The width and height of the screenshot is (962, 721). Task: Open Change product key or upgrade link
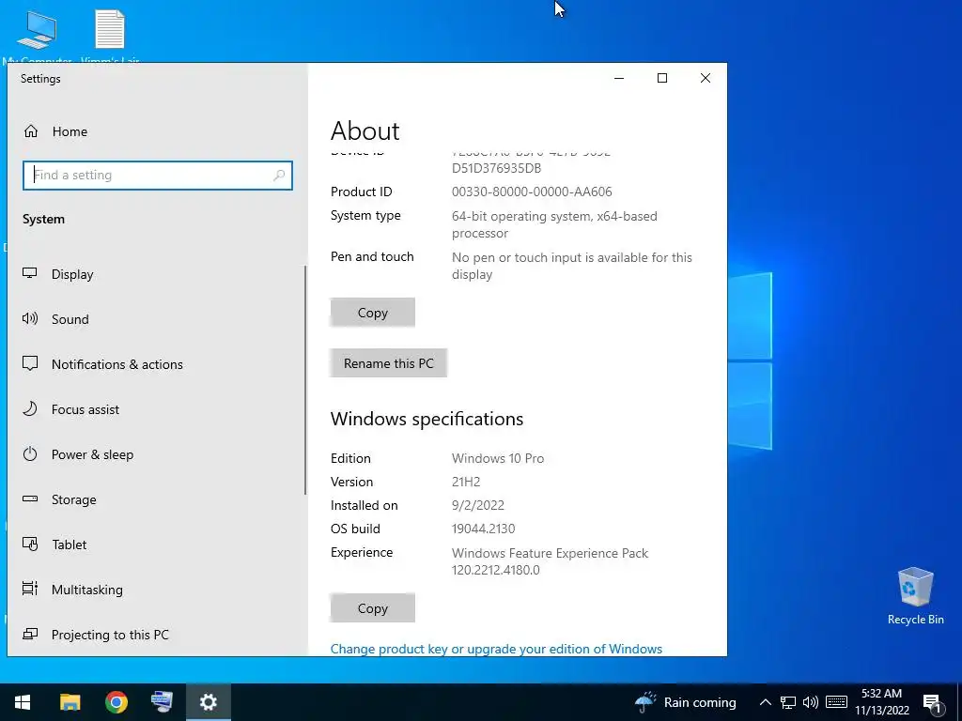pos(496,649)
